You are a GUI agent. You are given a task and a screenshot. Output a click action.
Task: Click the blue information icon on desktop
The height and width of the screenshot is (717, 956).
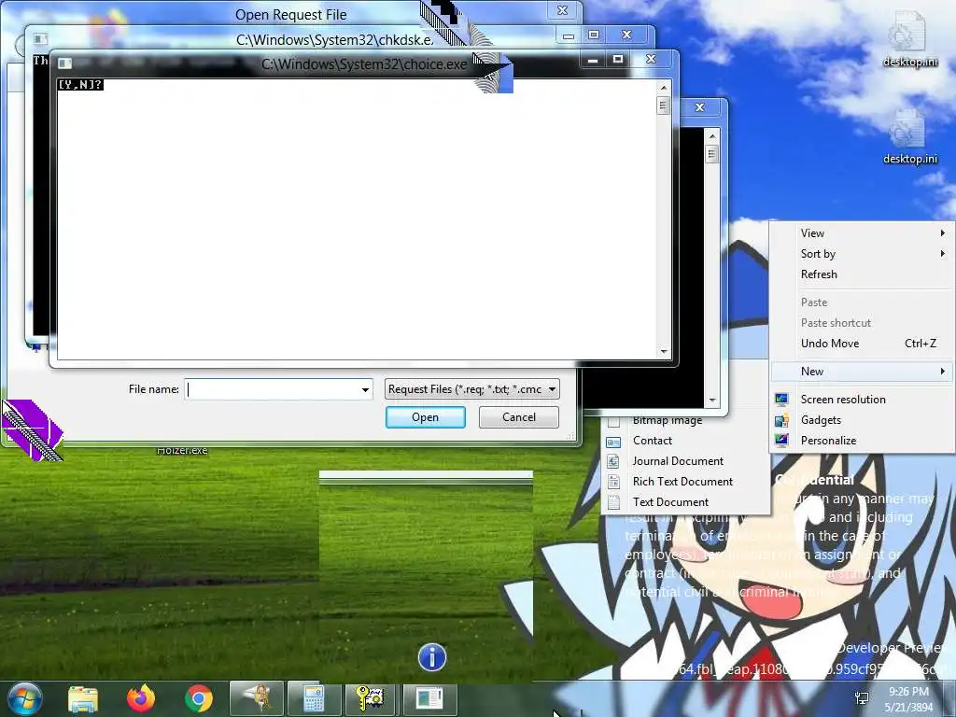click(432, 657)
